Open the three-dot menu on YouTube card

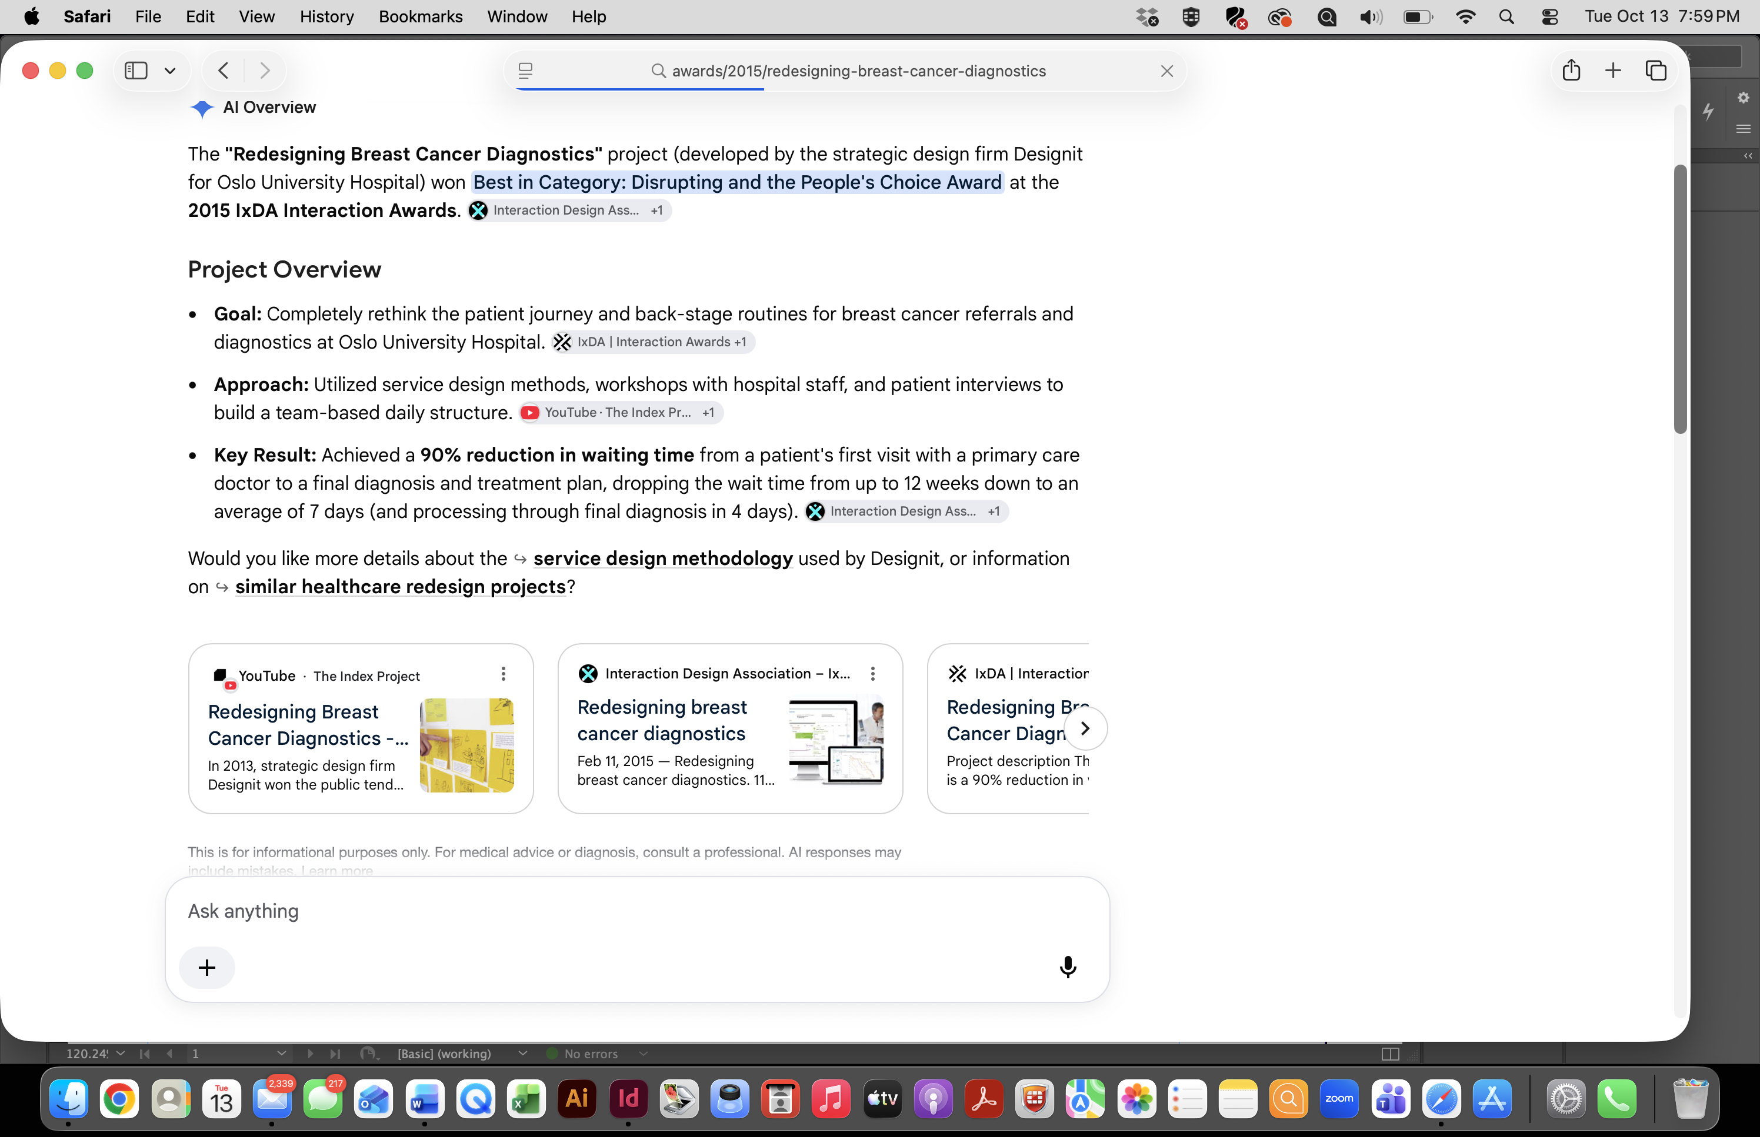point(503,673)
